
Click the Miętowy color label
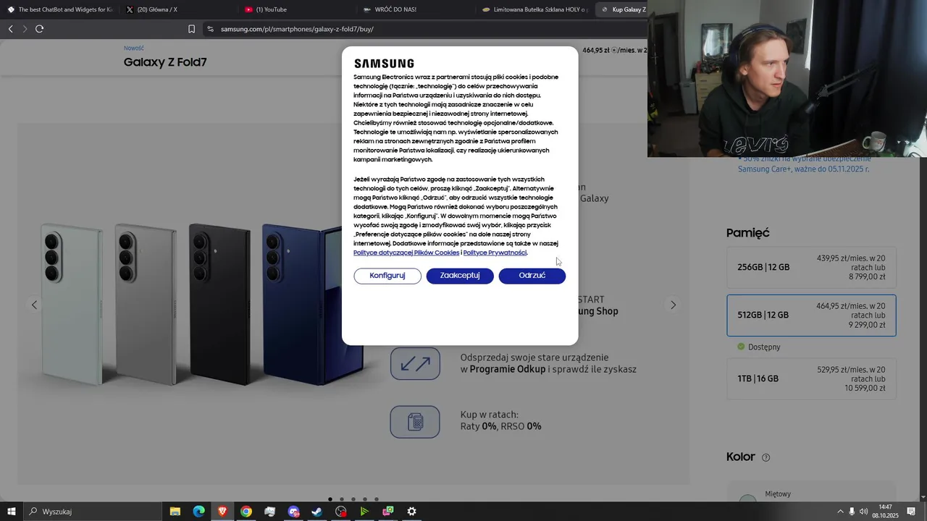pyautogui.click(x=778, y=494)
